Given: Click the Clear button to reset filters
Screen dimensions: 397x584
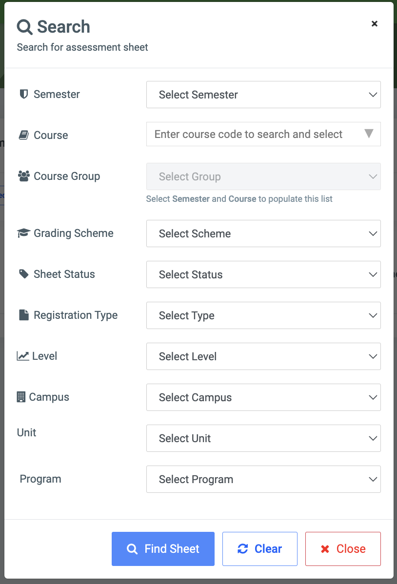Looking at the screenshot, I should click(259, 549).
